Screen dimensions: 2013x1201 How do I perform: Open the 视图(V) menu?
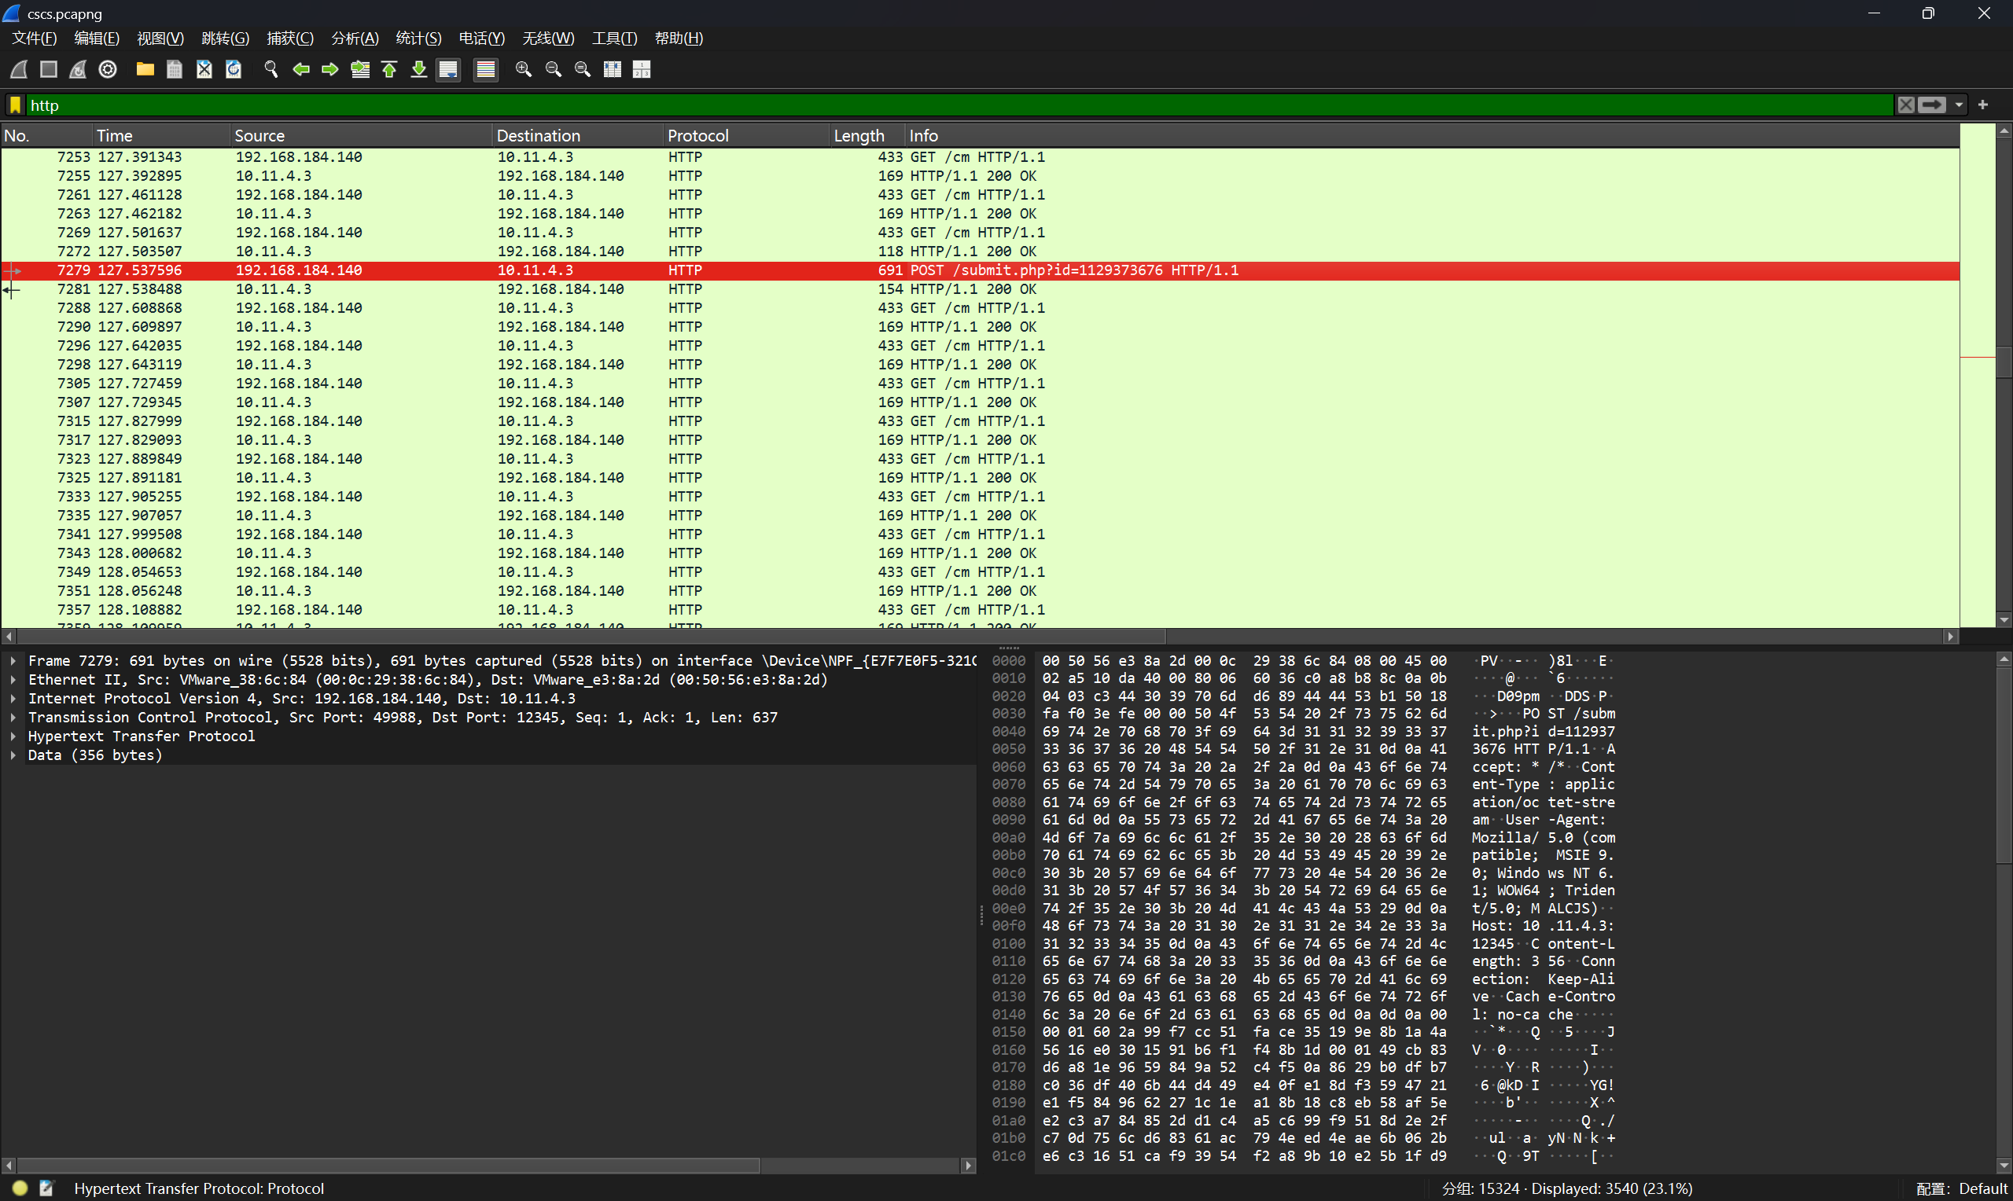click(x=160, y=38)
